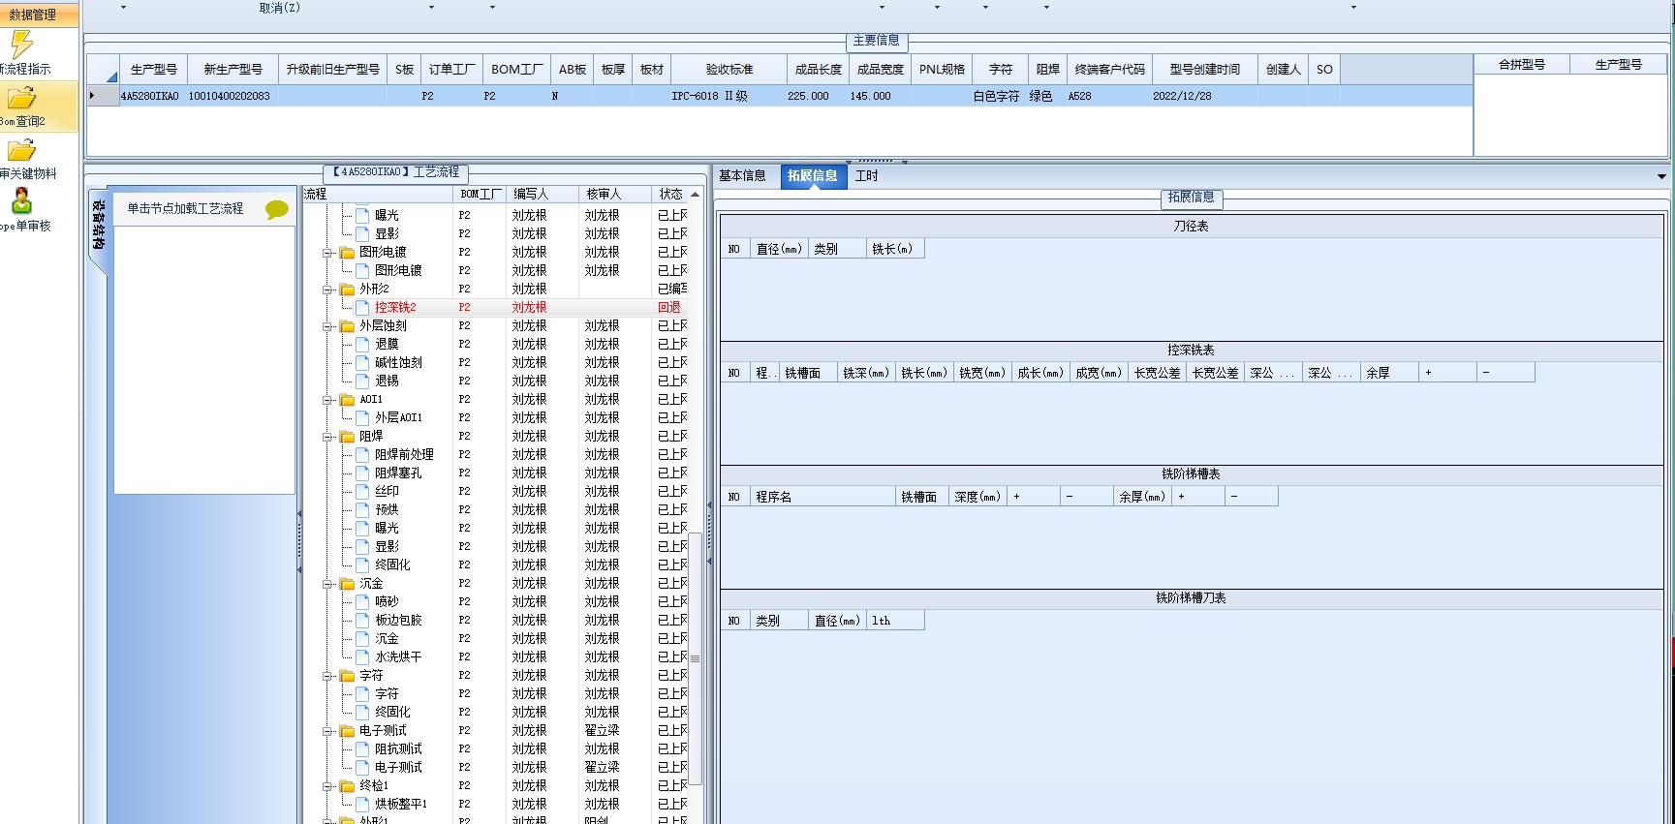Click the document icon of 阻焊前处理
The width and height of the screenshot is (1675, 824).
pos(362,455)
